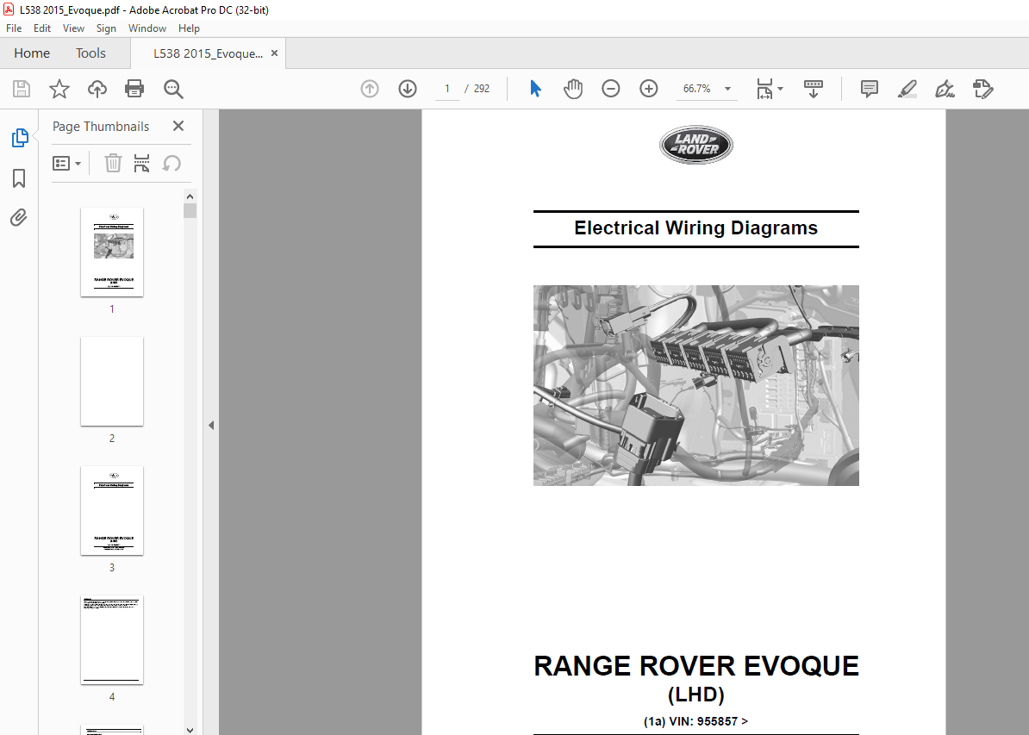1029x735 pixels.
Task: Close the Page Thumbnails panel
Action: tap(178, 126)
